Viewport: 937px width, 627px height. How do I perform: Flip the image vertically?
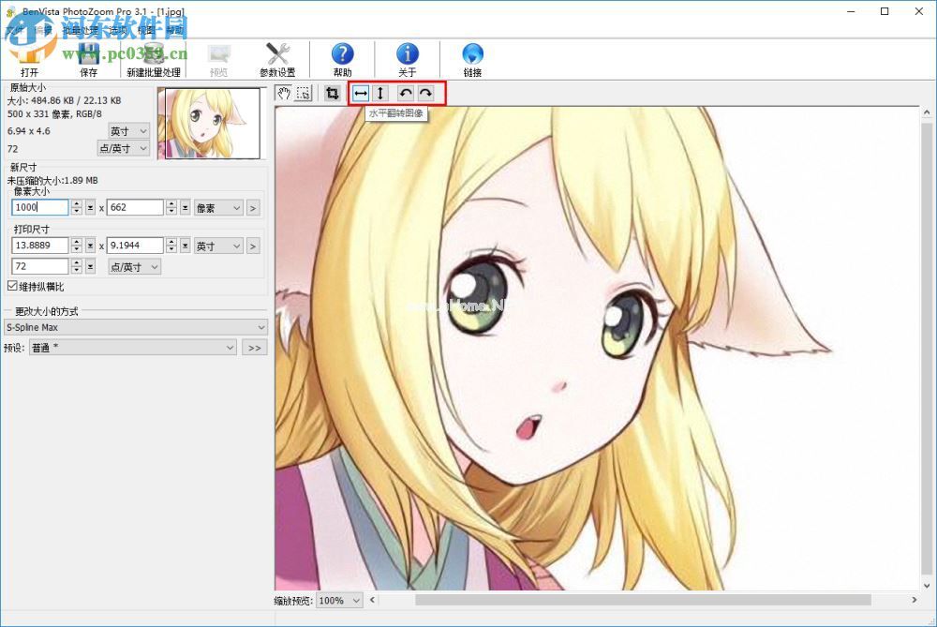click(380, 93)
